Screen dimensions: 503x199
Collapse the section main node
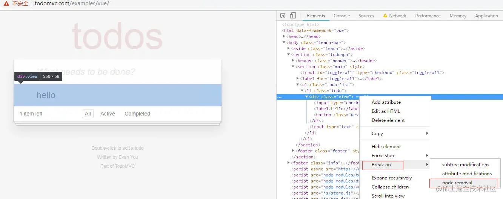pos(293,67)
